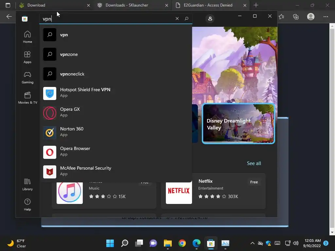
Task: Click the See all link
Action: 254,163
